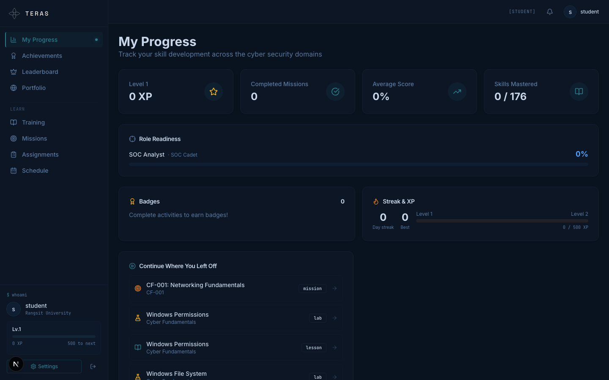Click the checkmark icon on Completed Missions card
The height and width of the screenshot is (380, 609).
tap(335, 92)
